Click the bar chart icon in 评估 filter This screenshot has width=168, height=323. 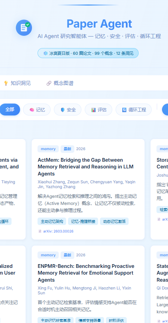94,110
